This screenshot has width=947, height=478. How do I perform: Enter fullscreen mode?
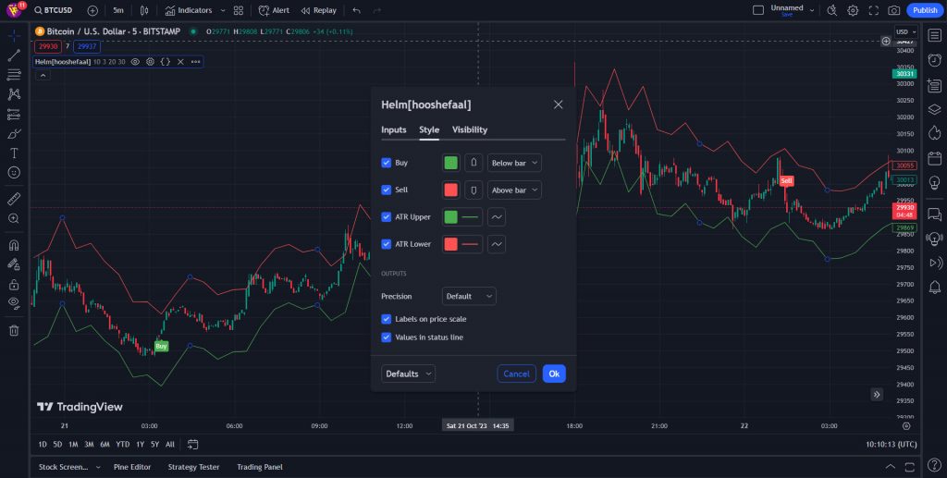(873, 10)
